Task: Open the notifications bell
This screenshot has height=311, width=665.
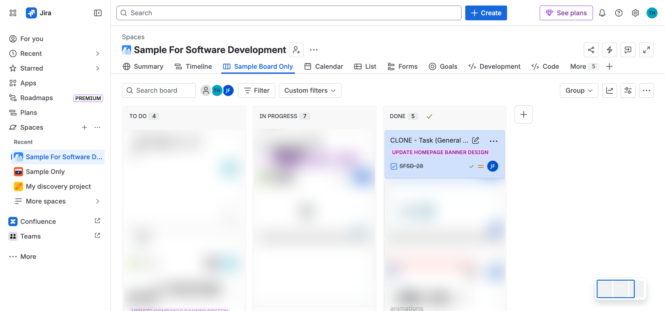Action: [x=602, y=13]
